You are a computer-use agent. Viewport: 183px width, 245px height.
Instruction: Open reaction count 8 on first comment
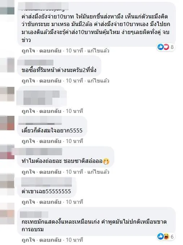(x=172, y=47)
